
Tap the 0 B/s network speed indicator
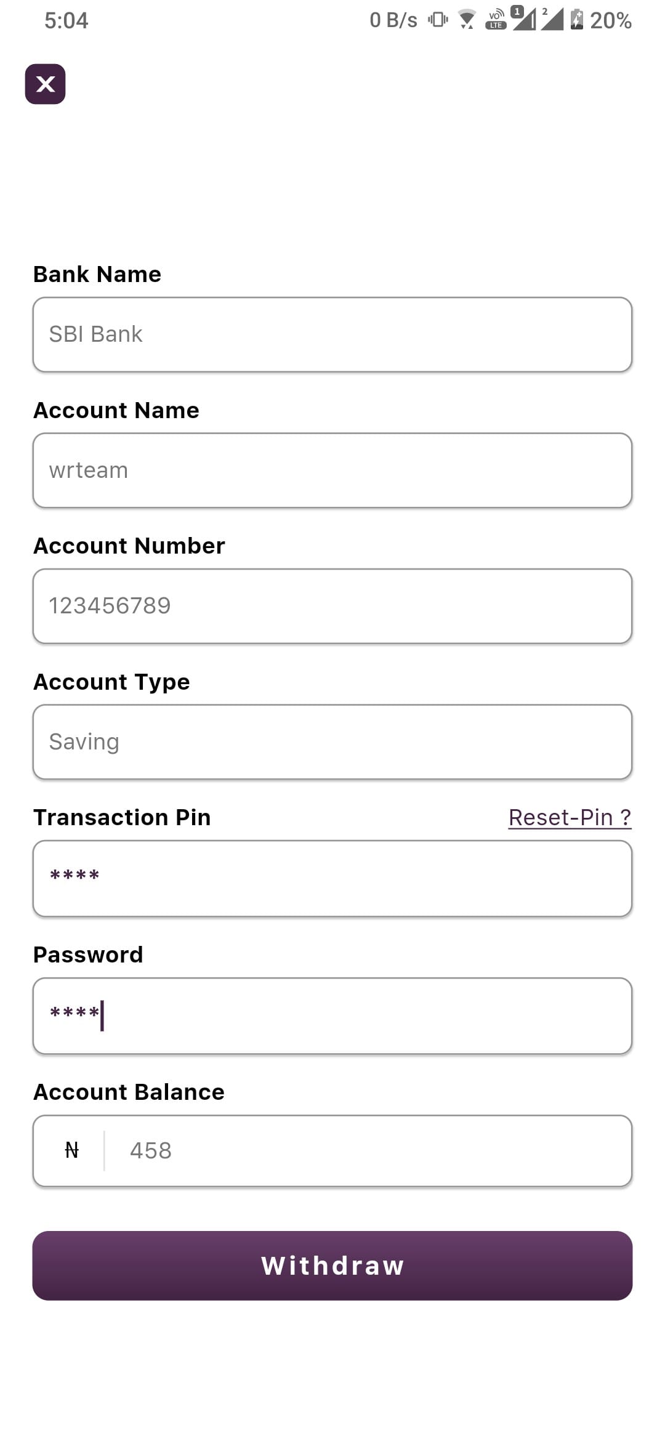(x=393, y=20)
